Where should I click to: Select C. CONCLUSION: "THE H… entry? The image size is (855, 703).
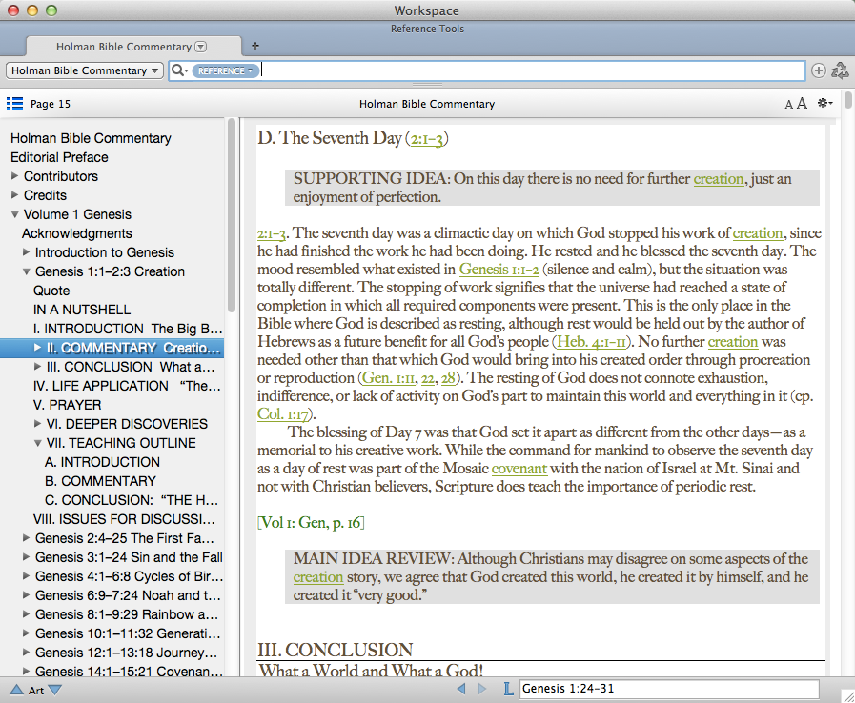(132, 500)
